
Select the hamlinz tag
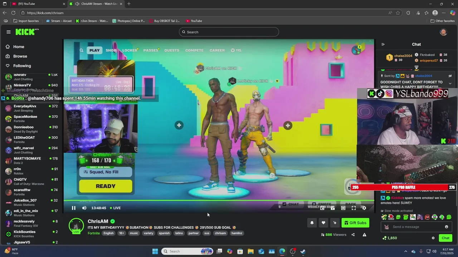click(237, 233)
